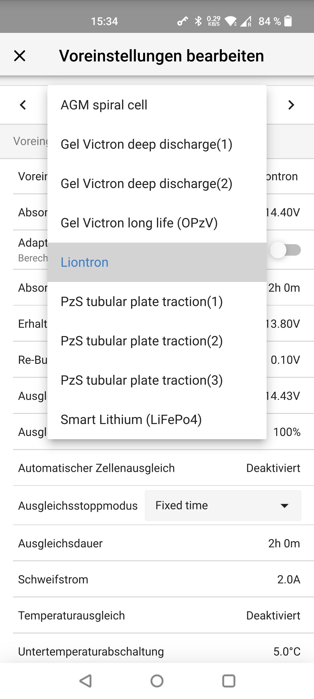Choose Smart Lithium (LiFePo4) preset
This screenshot has width=314, height=699.
[157, 419]
